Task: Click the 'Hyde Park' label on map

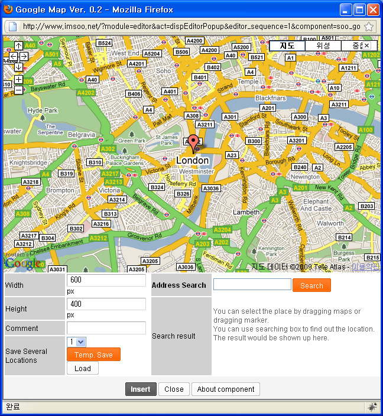Action: click(43, 110)
